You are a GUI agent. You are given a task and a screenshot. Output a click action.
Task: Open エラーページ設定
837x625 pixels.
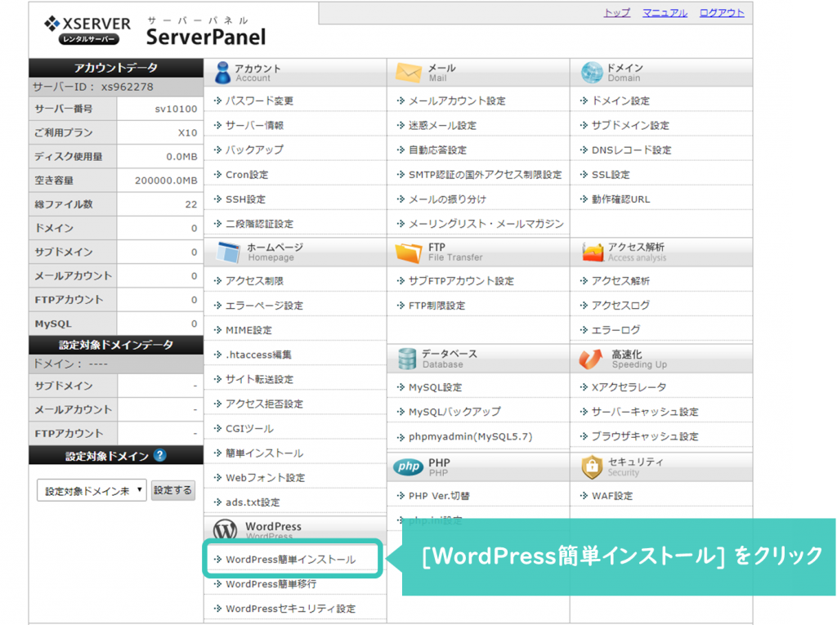pos(264,306)
